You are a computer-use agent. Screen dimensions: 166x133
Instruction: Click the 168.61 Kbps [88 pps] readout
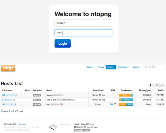pyautogui.click(x=84, y=124)
